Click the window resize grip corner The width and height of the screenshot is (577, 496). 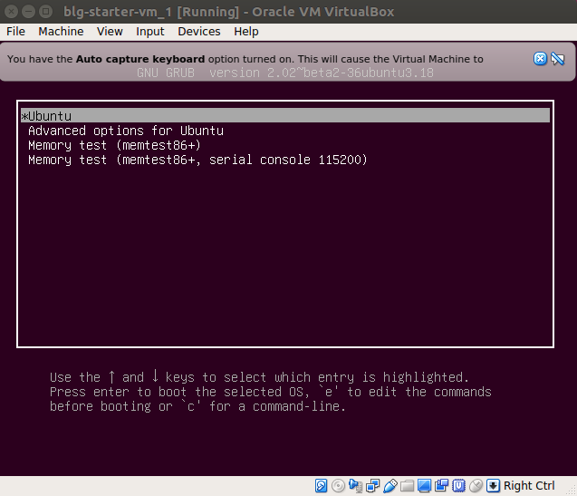pyautogui.click(x=572, y=491)
